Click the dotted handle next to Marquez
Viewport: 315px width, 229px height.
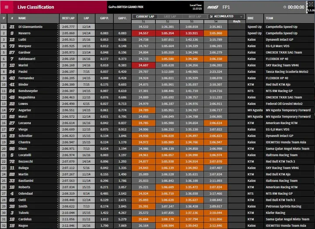point(58,46)
